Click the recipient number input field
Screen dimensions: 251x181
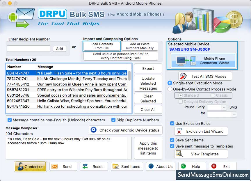tap(29, 49)
